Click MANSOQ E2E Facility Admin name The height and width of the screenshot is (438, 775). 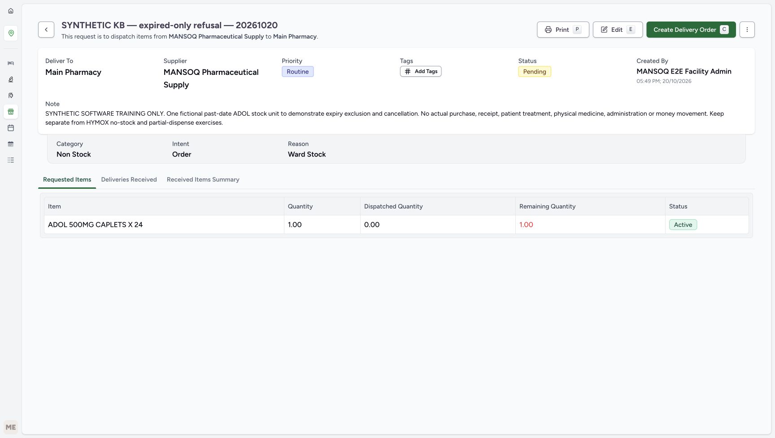pos(684,71)
